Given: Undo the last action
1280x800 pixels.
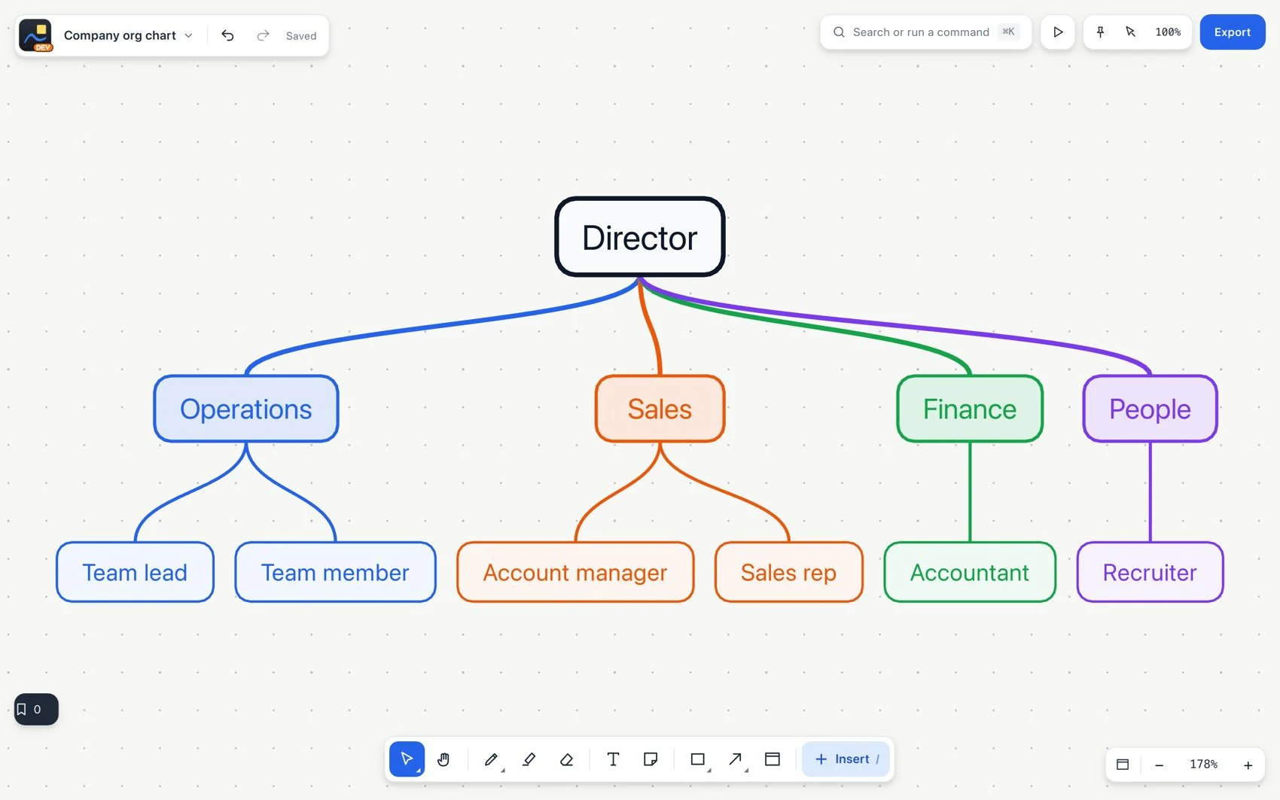Looking at the screenshot, I should coord(227,35).
